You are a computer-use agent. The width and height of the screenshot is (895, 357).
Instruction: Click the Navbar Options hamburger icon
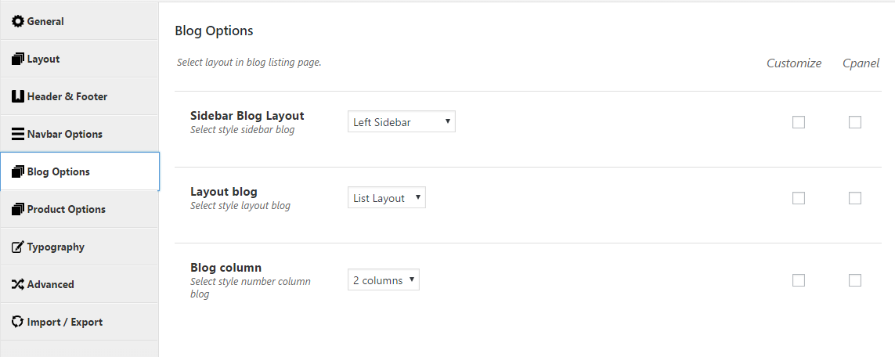pos(18,134)
